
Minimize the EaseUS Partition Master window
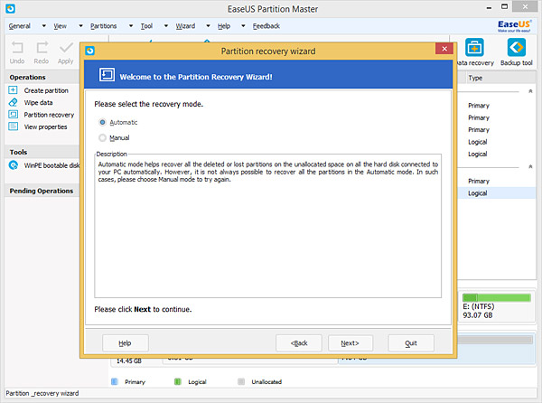click(x=489, y=7)
